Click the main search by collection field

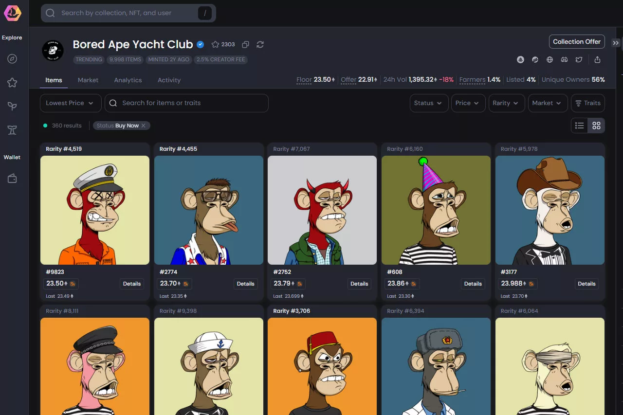pyautogui.click(x=128, y=13)
